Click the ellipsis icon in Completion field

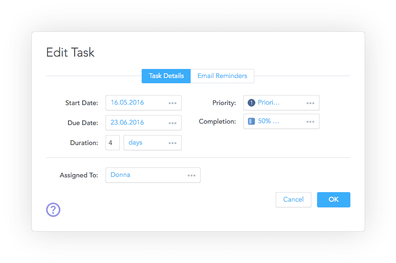[310, 122]
